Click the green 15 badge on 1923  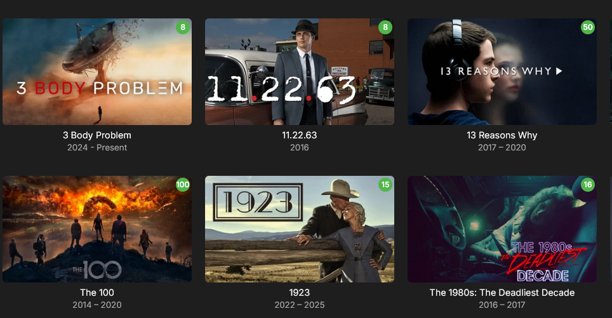[x=385, y=185]
